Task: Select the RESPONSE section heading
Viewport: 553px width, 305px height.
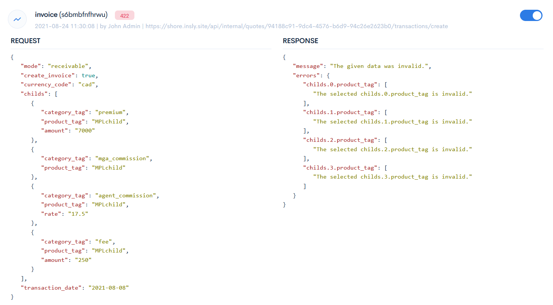Action: [x=300, y=41]
